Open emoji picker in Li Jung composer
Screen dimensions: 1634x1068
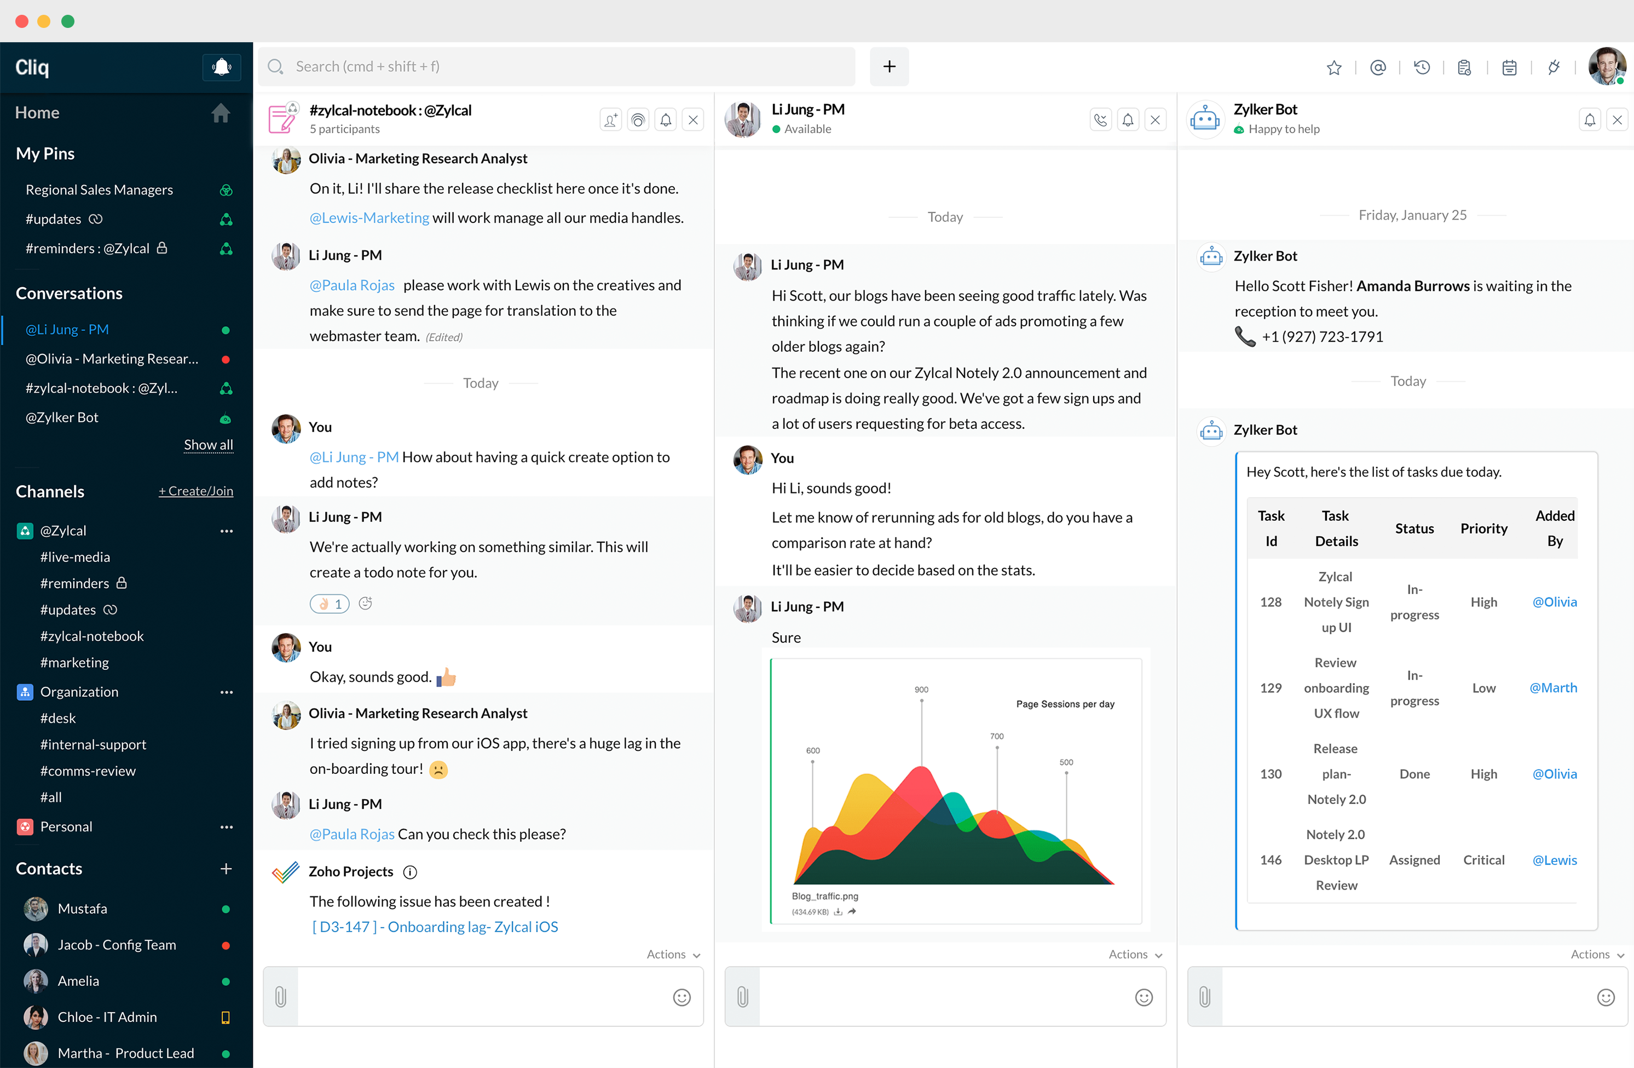[x=1144, y=997]
